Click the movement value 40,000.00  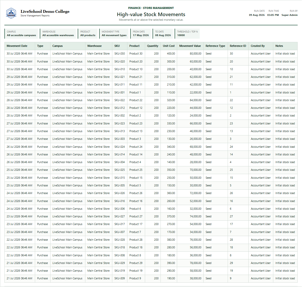tap(196, 69)
